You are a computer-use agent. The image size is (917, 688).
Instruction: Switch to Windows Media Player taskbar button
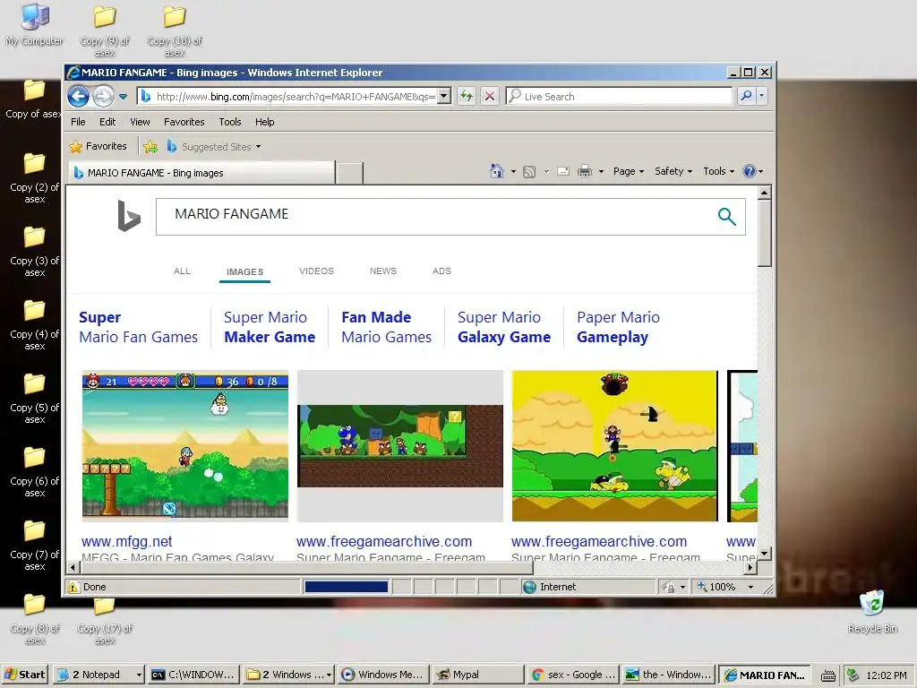tap(383, 675)
